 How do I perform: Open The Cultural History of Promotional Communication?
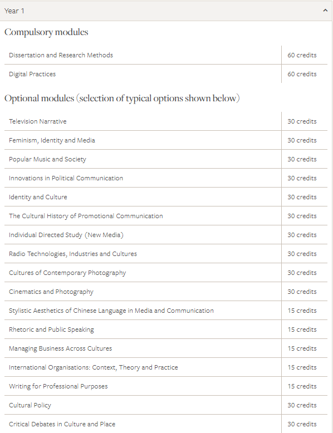(x=86, y=216)
